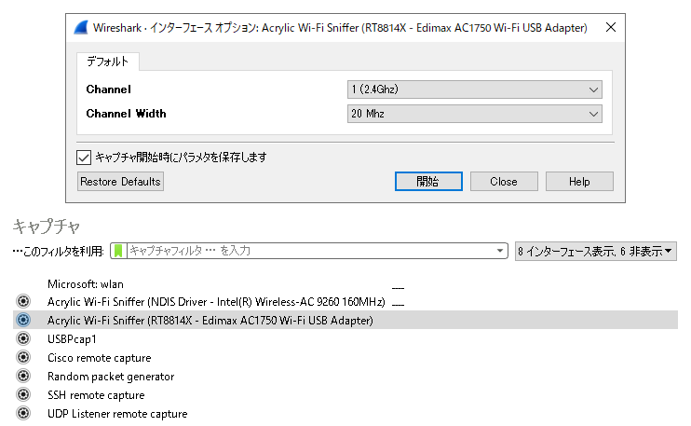Click the 開始 start button

coord(428,181)
